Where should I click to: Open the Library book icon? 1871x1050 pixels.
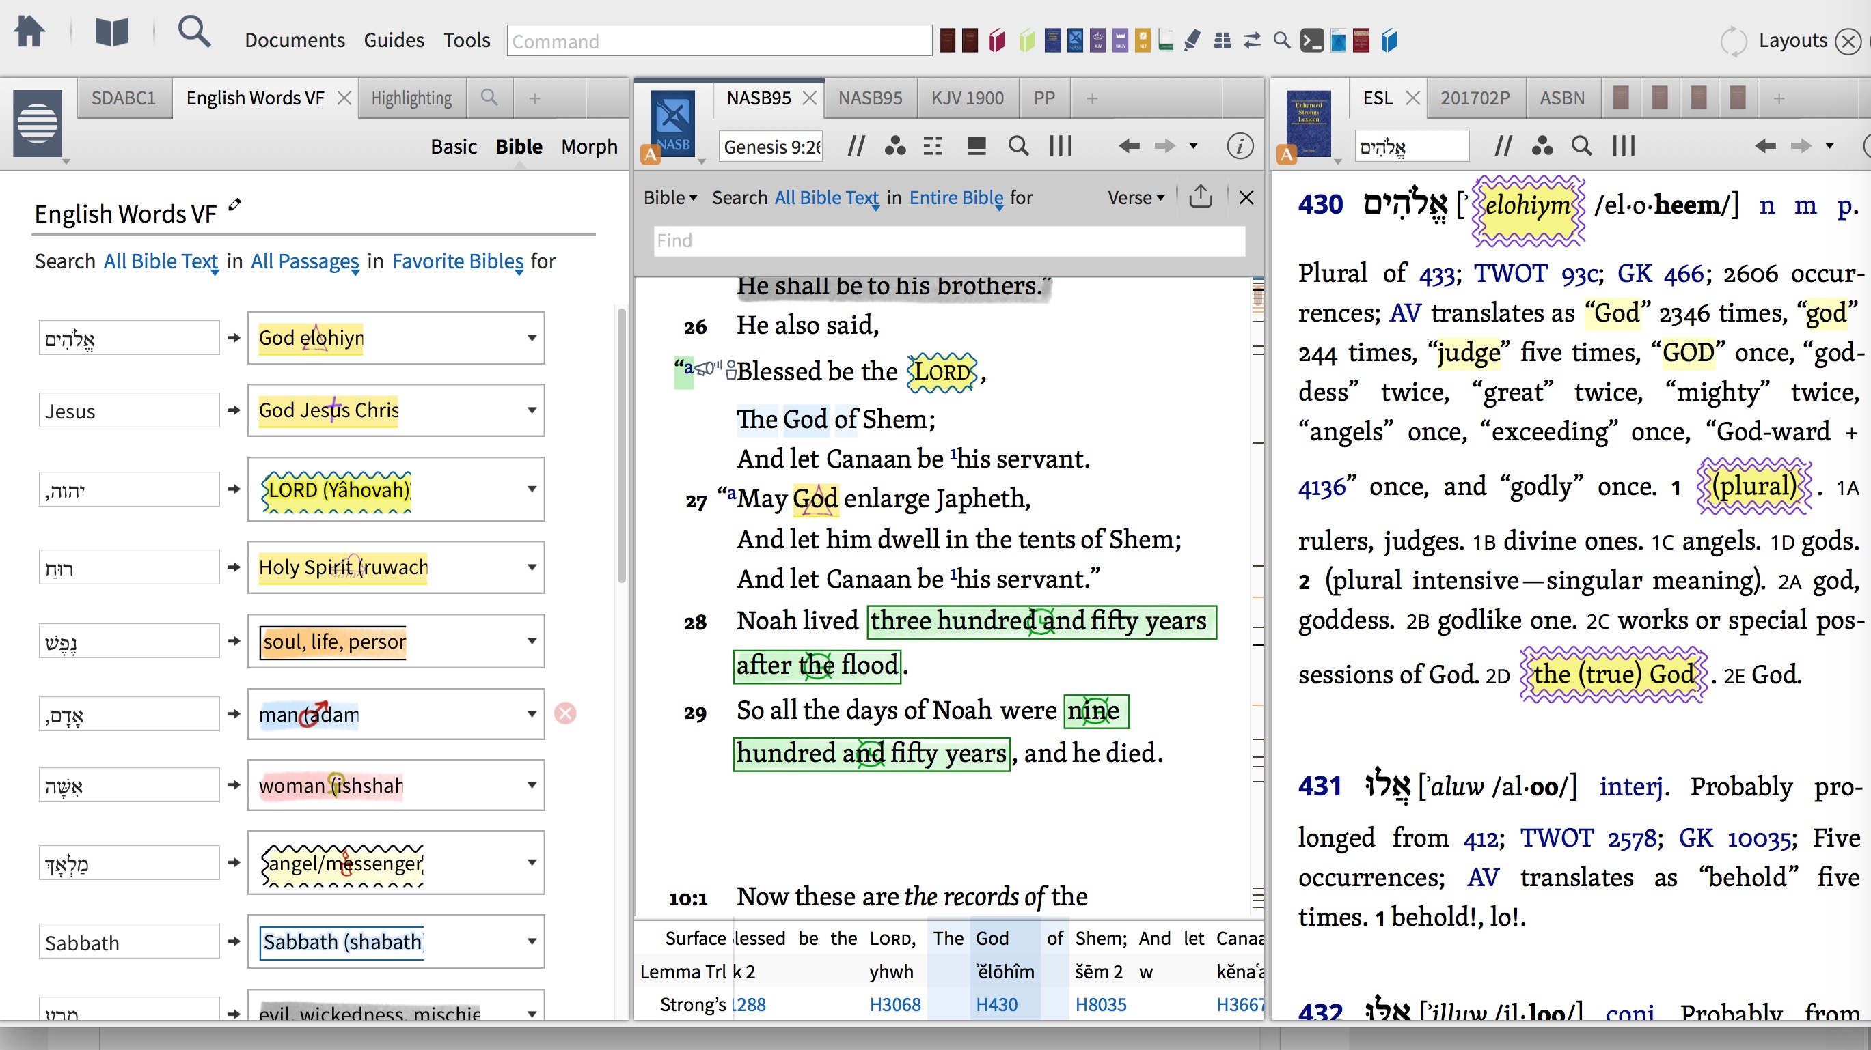point(112,33)
